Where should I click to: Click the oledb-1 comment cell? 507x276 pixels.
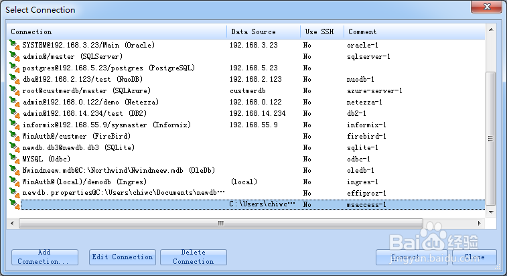(360, 170)
